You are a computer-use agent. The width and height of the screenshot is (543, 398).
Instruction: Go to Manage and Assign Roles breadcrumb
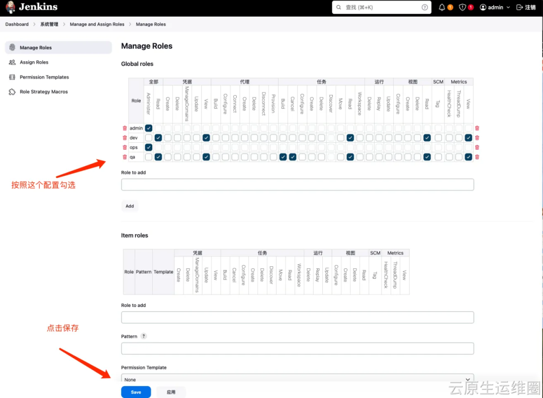click(x=97, y=24)
